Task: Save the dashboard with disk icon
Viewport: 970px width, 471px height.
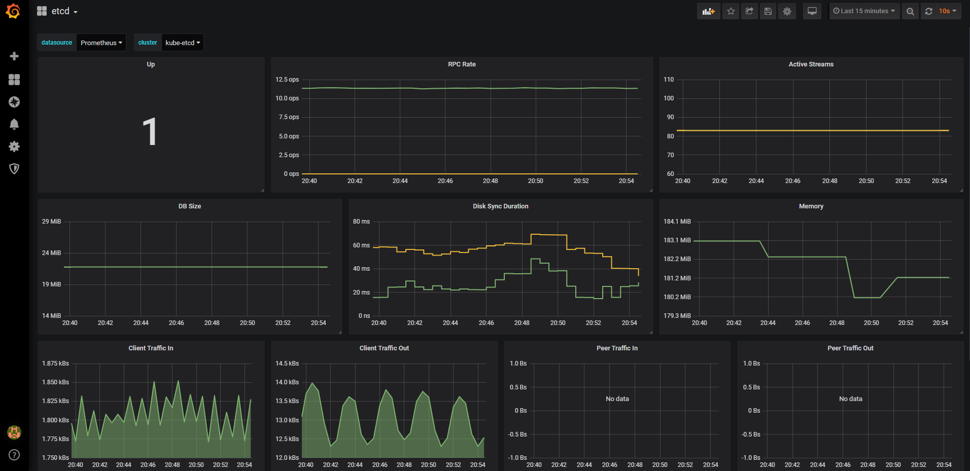Action: [768, 11]
